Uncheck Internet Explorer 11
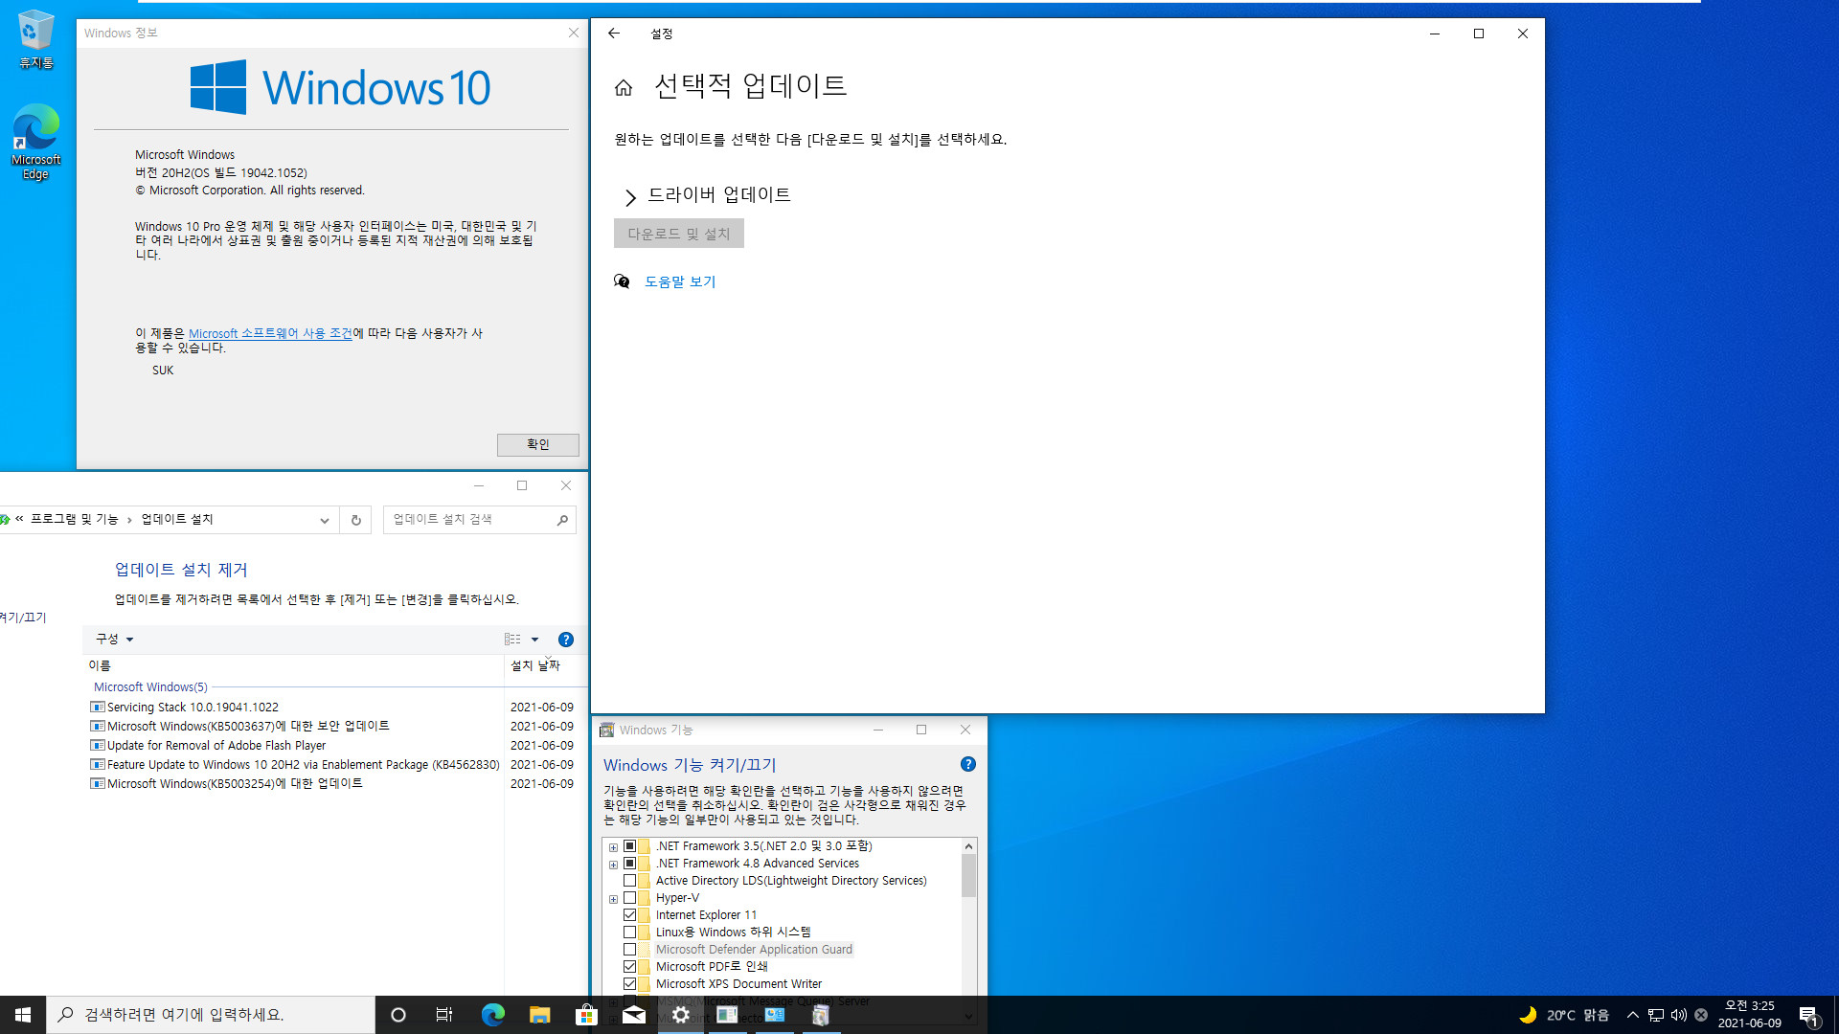 (629, 915)
